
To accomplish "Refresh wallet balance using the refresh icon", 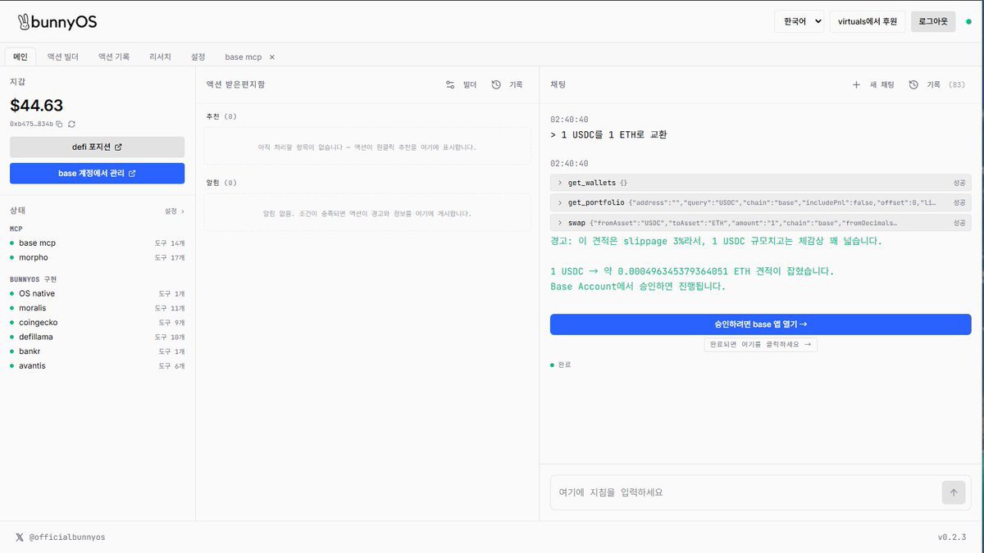I will [71, 124].
